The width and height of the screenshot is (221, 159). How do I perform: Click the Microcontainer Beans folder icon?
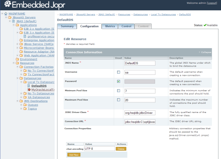tap(21, 48)
